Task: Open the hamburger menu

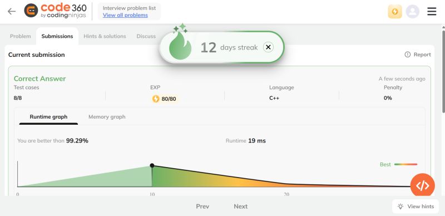Action: coord(432,11)
